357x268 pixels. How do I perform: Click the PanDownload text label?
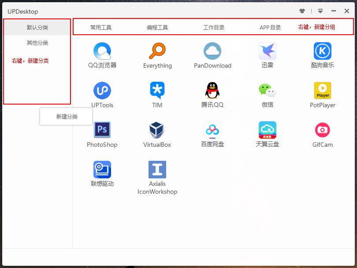[212, 65]
